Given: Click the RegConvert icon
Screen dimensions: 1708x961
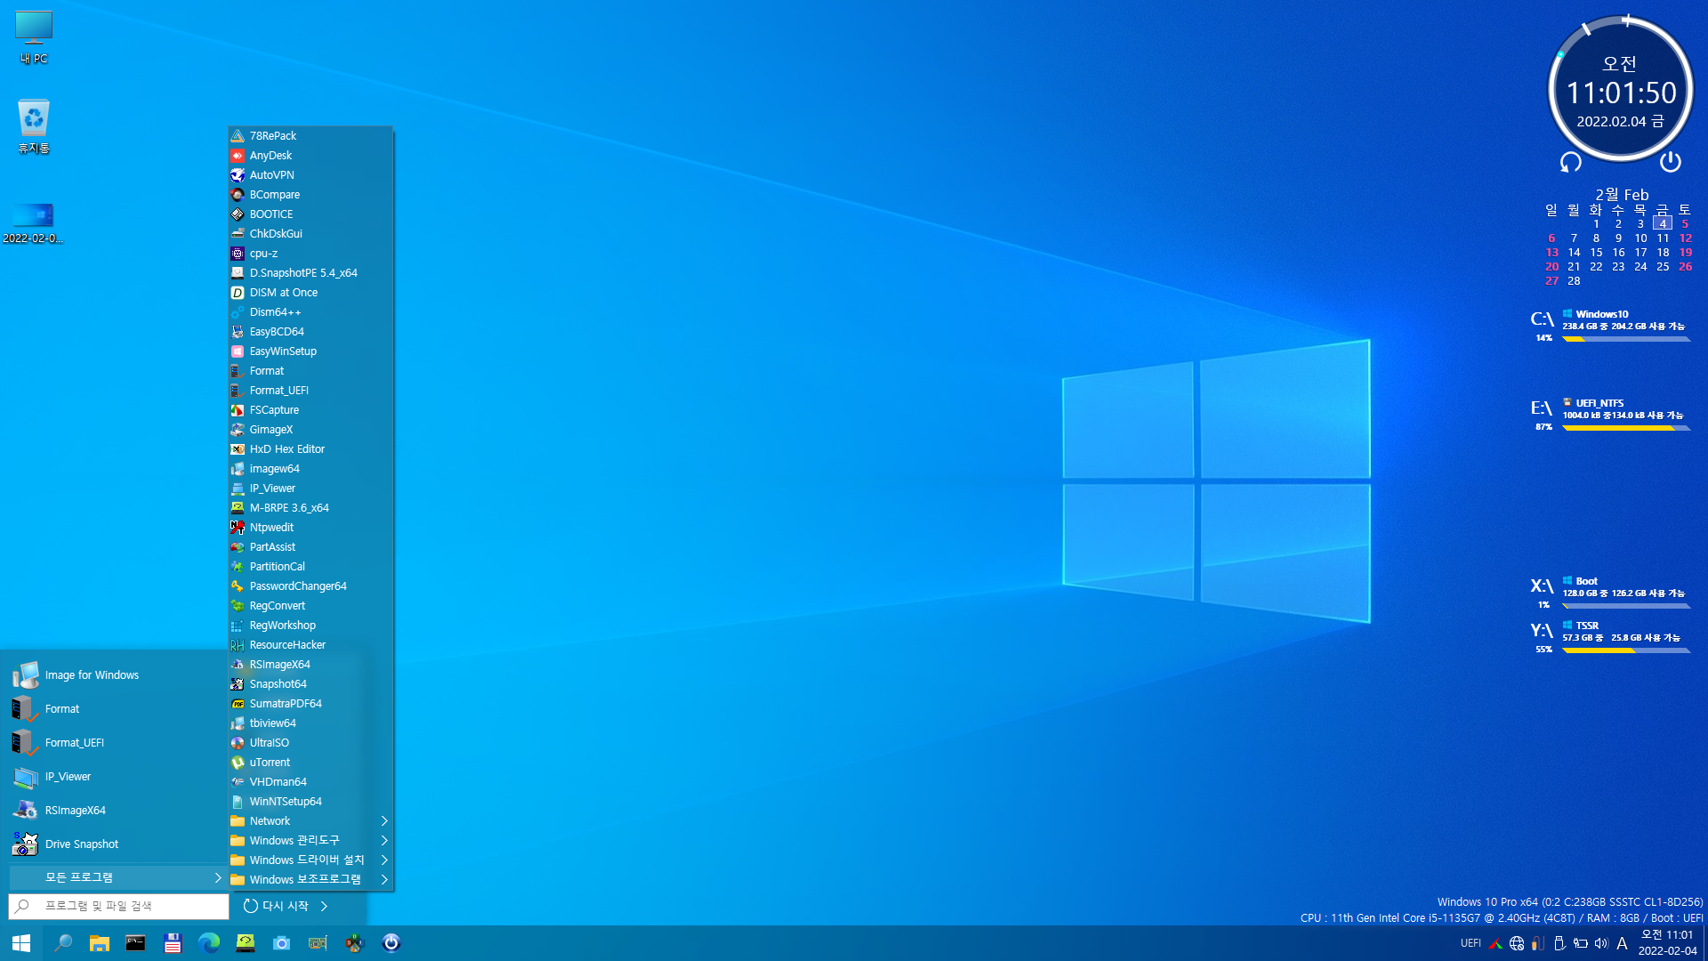Looking at the screenshot, I should 238,606.
